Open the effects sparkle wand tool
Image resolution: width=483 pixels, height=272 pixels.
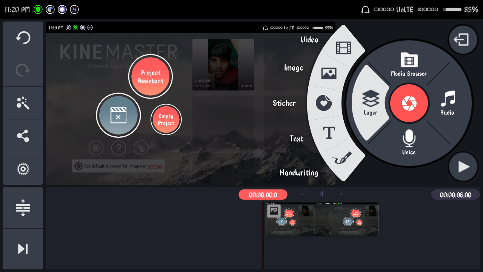pos(23,103)
